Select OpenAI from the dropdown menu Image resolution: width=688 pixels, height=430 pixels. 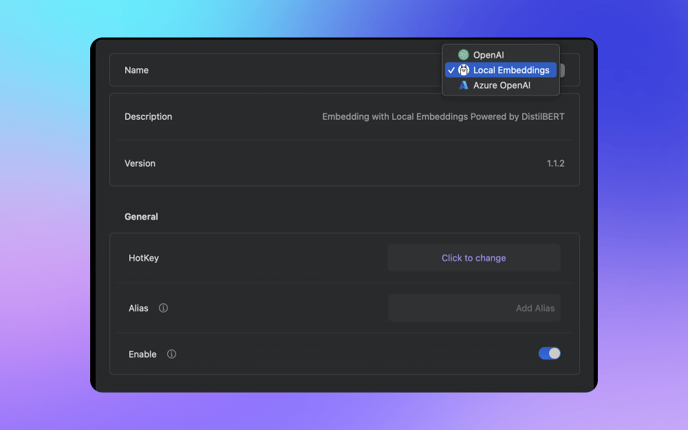(x=501, y=55)
